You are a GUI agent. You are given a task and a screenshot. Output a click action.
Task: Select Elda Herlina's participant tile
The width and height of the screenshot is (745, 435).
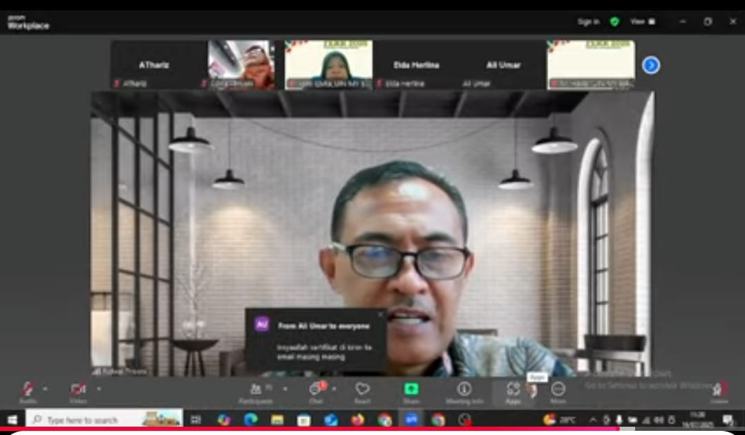tap(416, 65)
